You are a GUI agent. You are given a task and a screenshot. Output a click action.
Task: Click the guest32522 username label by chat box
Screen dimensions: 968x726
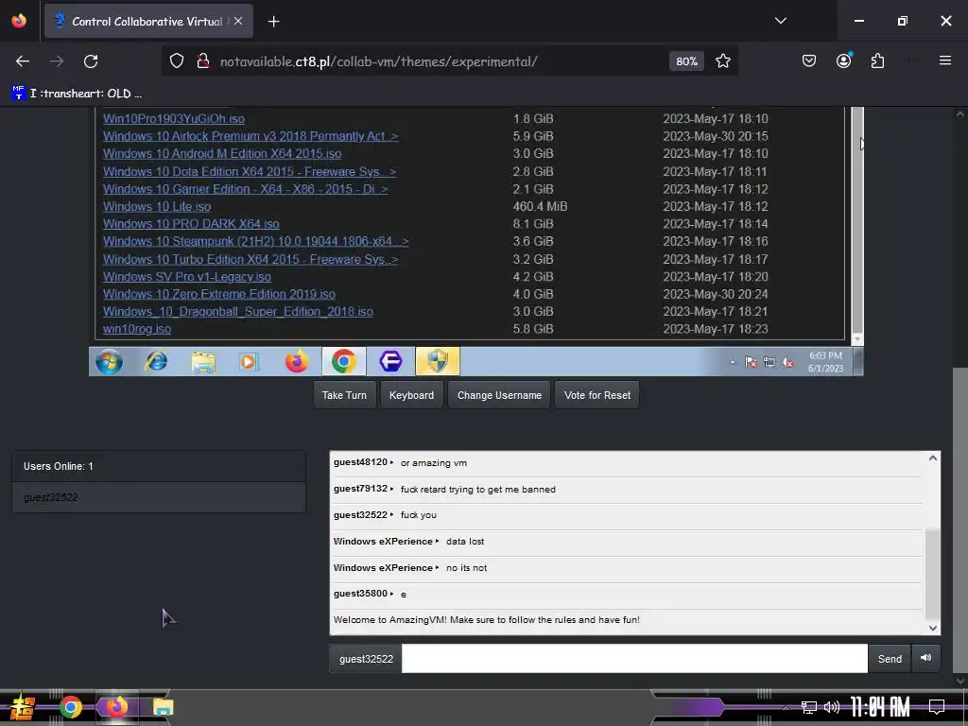tap(366, 659)
